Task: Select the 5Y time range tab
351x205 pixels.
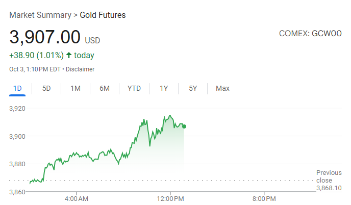Action: click(x=193, y=88)
